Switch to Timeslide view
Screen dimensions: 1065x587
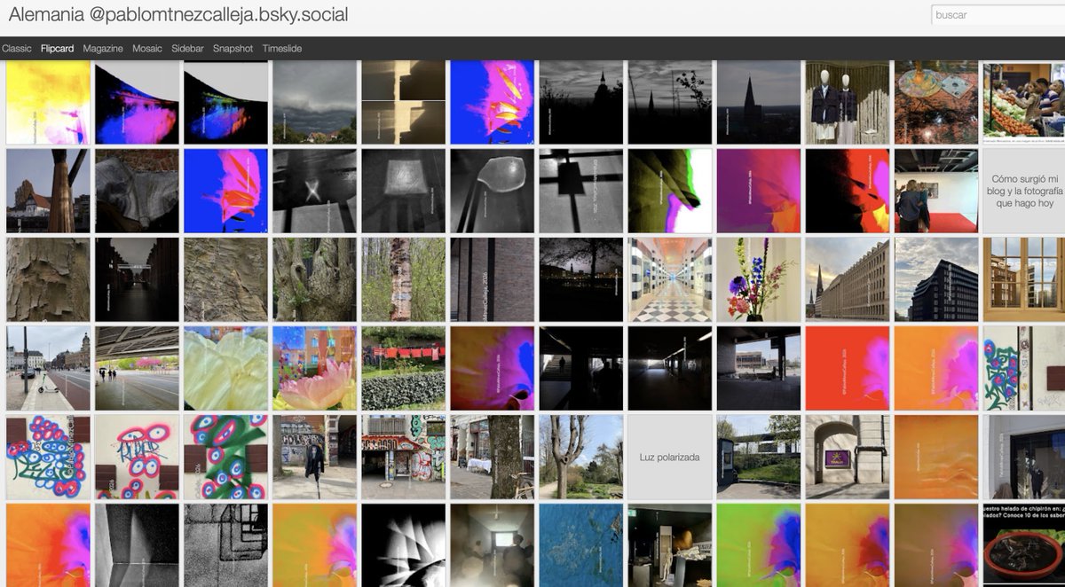[281, 49]
